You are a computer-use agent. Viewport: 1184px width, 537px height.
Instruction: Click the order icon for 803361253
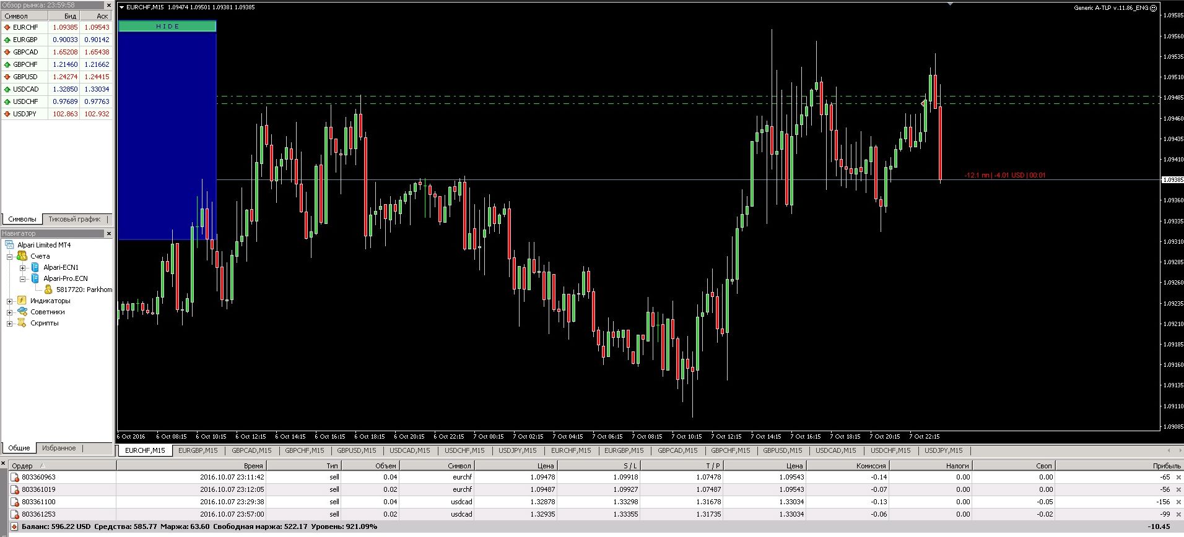click(x=15, y=514)
